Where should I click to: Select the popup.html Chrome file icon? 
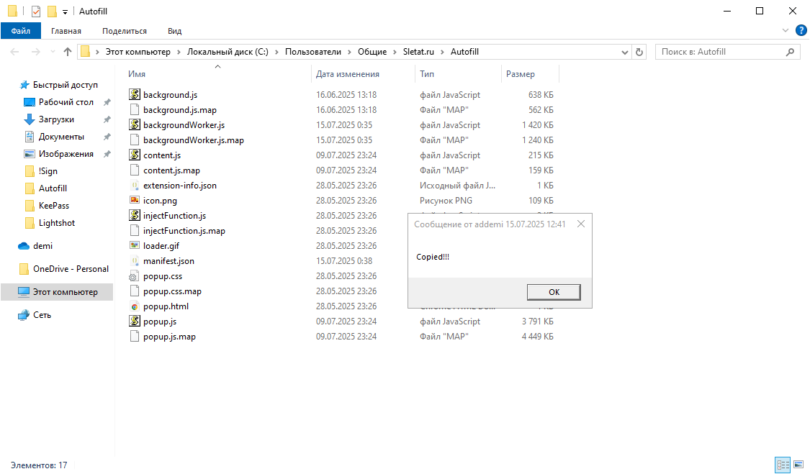click(x=134, y=306)
